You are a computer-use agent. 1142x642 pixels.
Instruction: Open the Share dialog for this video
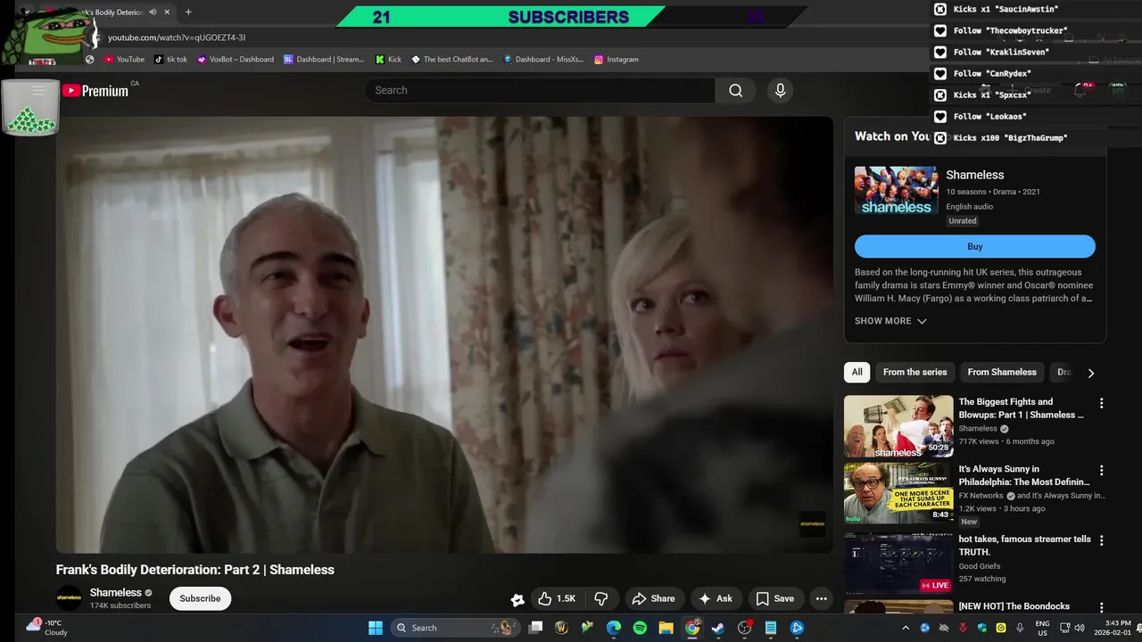[653, 598]
